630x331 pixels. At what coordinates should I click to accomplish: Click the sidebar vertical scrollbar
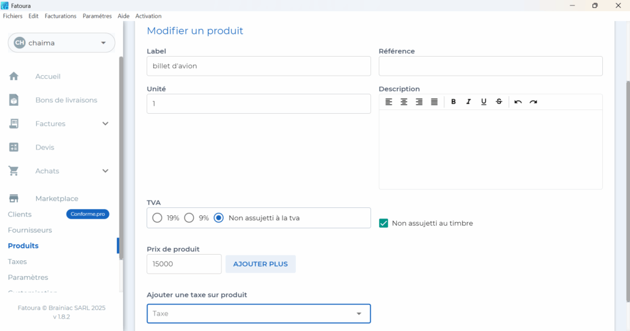click(x=121, y=154)
